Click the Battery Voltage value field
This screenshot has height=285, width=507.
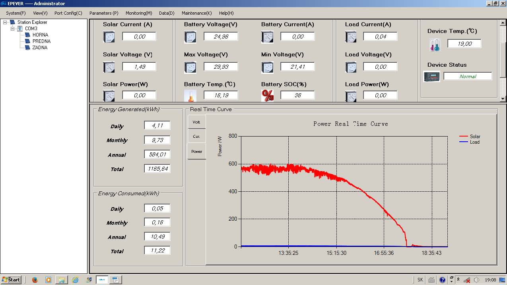pos(221,37)
